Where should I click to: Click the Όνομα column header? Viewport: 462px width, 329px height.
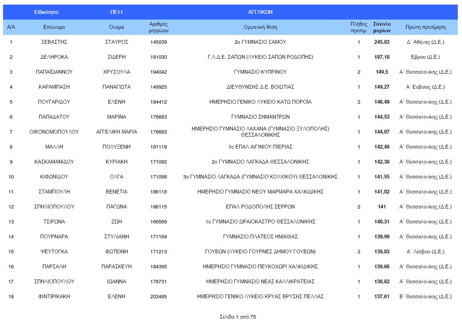(x=116, y=27)
